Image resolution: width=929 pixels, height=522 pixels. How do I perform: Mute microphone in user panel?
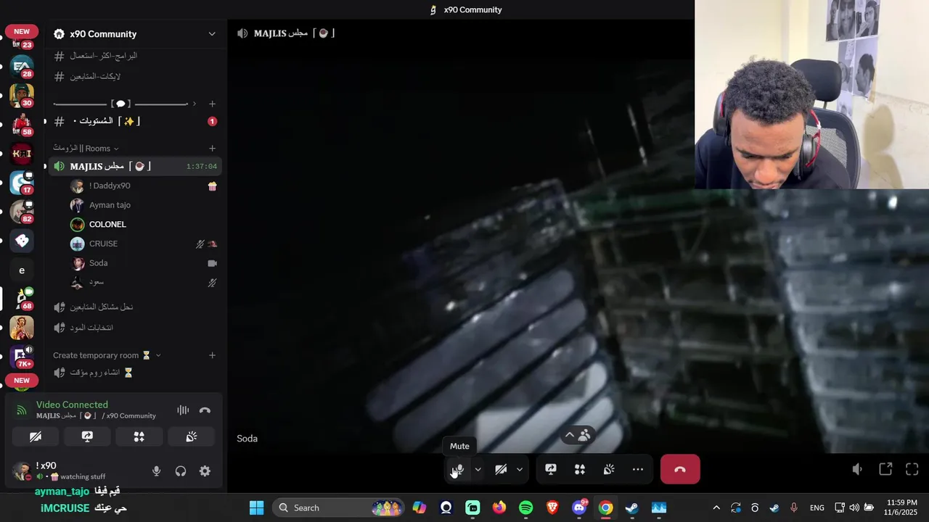coord(156,471)
